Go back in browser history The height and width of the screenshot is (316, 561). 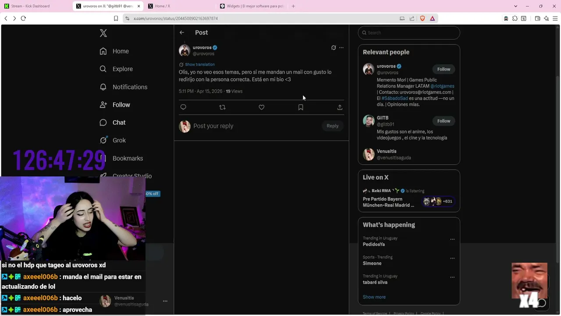point(6,18)
